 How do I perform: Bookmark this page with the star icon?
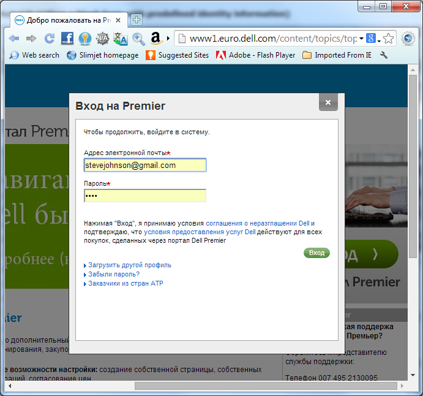point(389,39)
